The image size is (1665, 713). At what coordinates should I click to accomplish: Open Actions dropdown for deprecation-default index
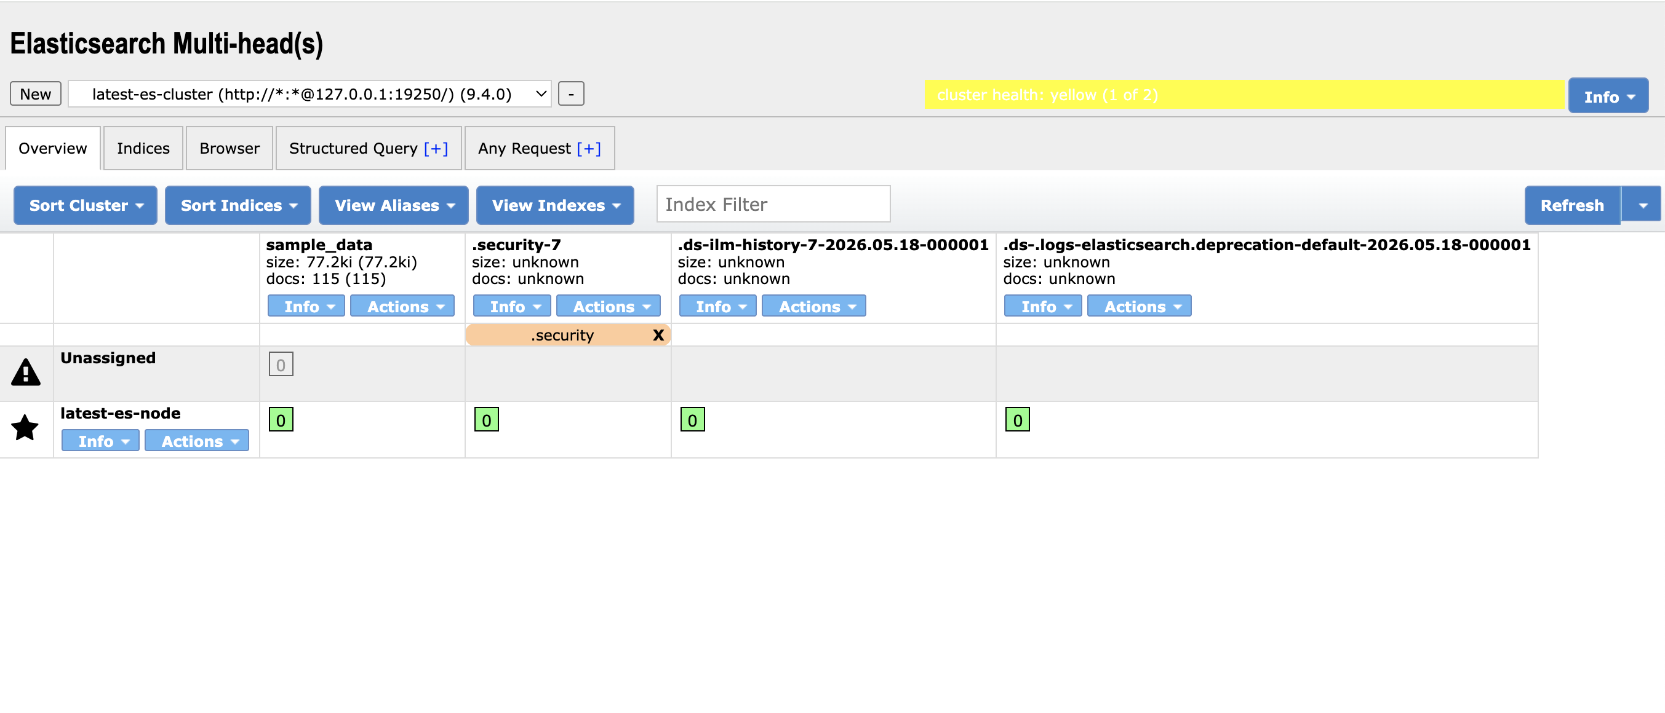tap(1140, 306)
